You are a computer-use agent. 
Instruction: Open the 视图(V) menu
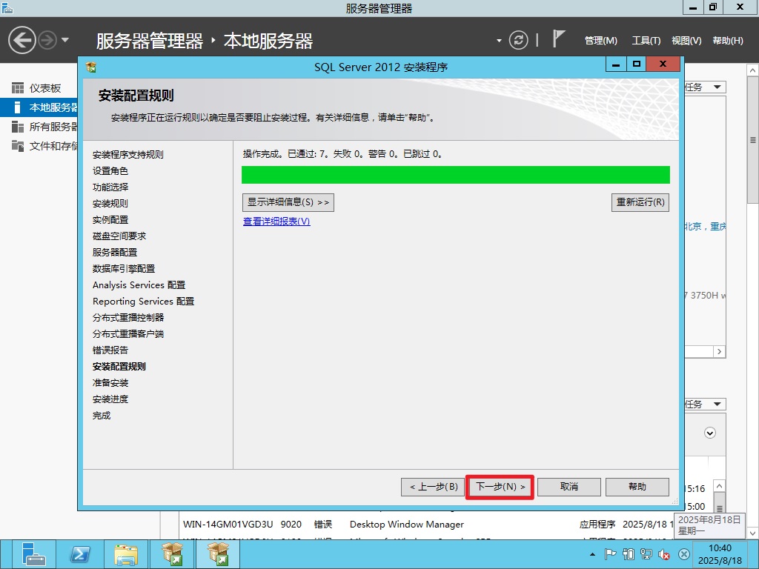pyautogui.click(x=686, y=41)
